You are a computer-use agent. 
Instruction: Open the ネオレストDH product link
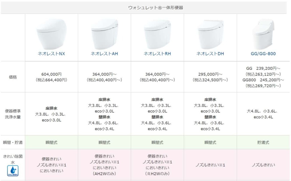(210, 53)
